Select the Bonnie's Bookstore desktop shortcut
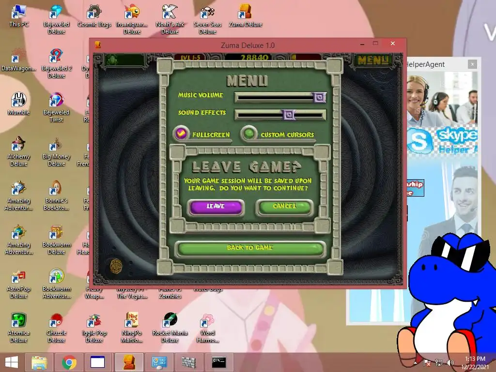Viewport: 496px width, 372px height. point(56,196)
